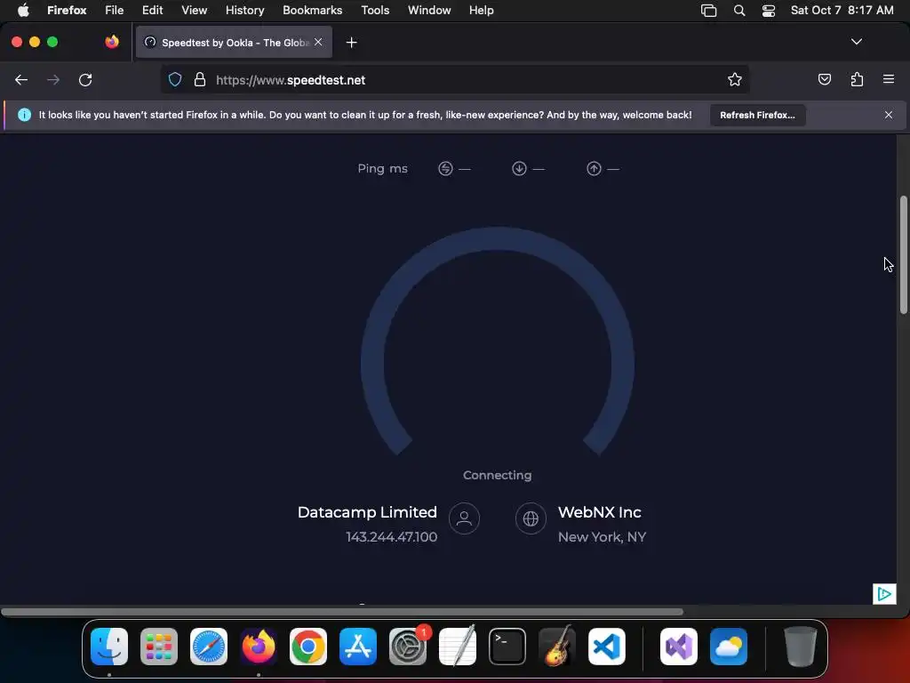Click the Firefox View icon in tab bar

pos(112,42)
